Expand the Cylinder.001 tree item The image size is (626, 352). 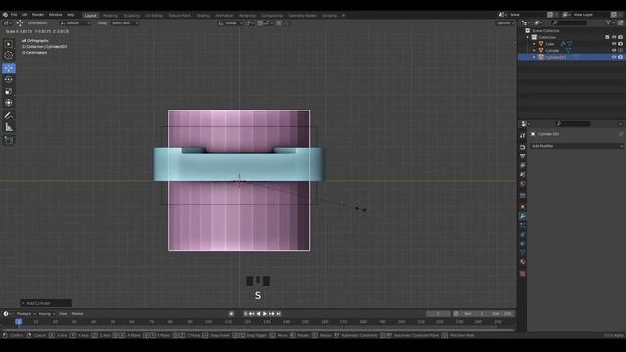point(535,57)
